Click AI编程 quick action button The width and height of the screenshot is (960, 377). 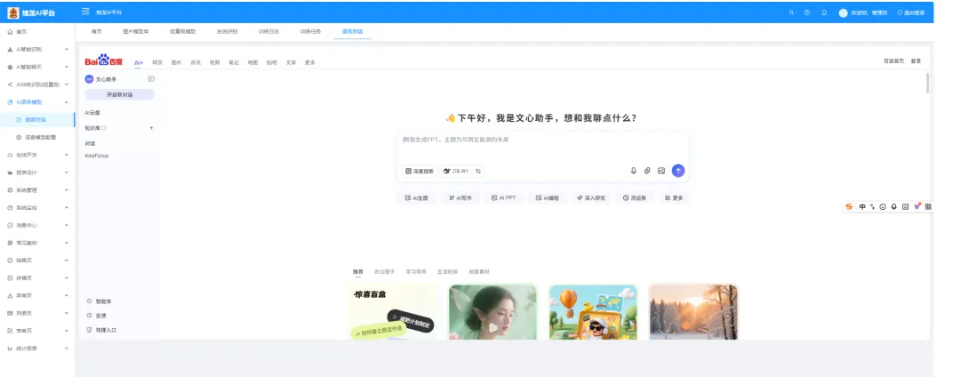(x=548, y=198)
